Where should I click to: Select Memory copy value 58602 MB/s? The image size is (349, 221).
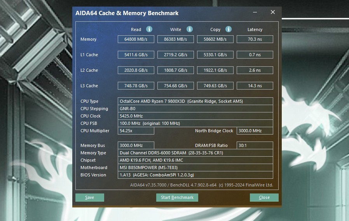215,39
